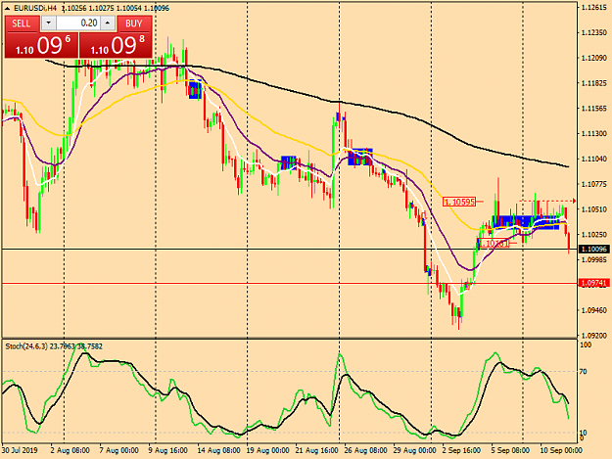Click the 1.10775 price scale value
Viewport: 612px width, 459px height.
(594, 184)
